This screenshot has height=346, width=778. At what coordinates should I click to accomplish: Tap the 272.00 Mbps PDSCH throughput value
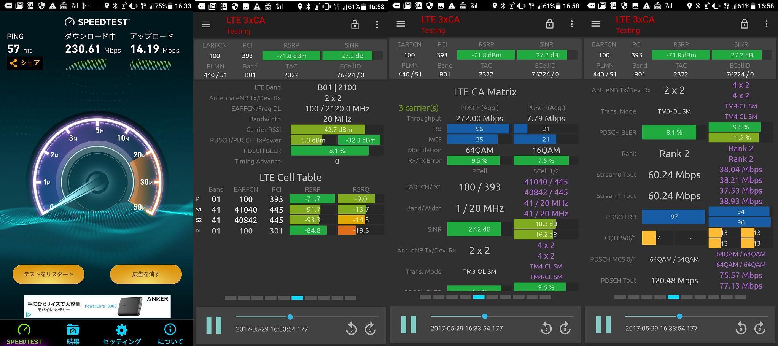click(479, 119)
